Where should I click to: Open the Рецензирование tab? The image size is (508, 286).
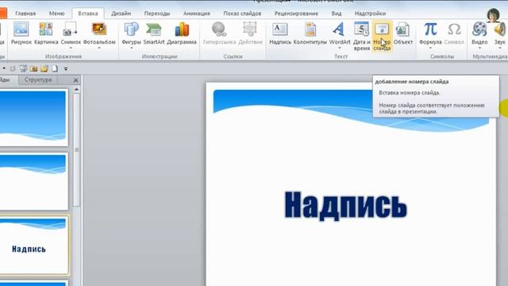click(x=296, y=14)
